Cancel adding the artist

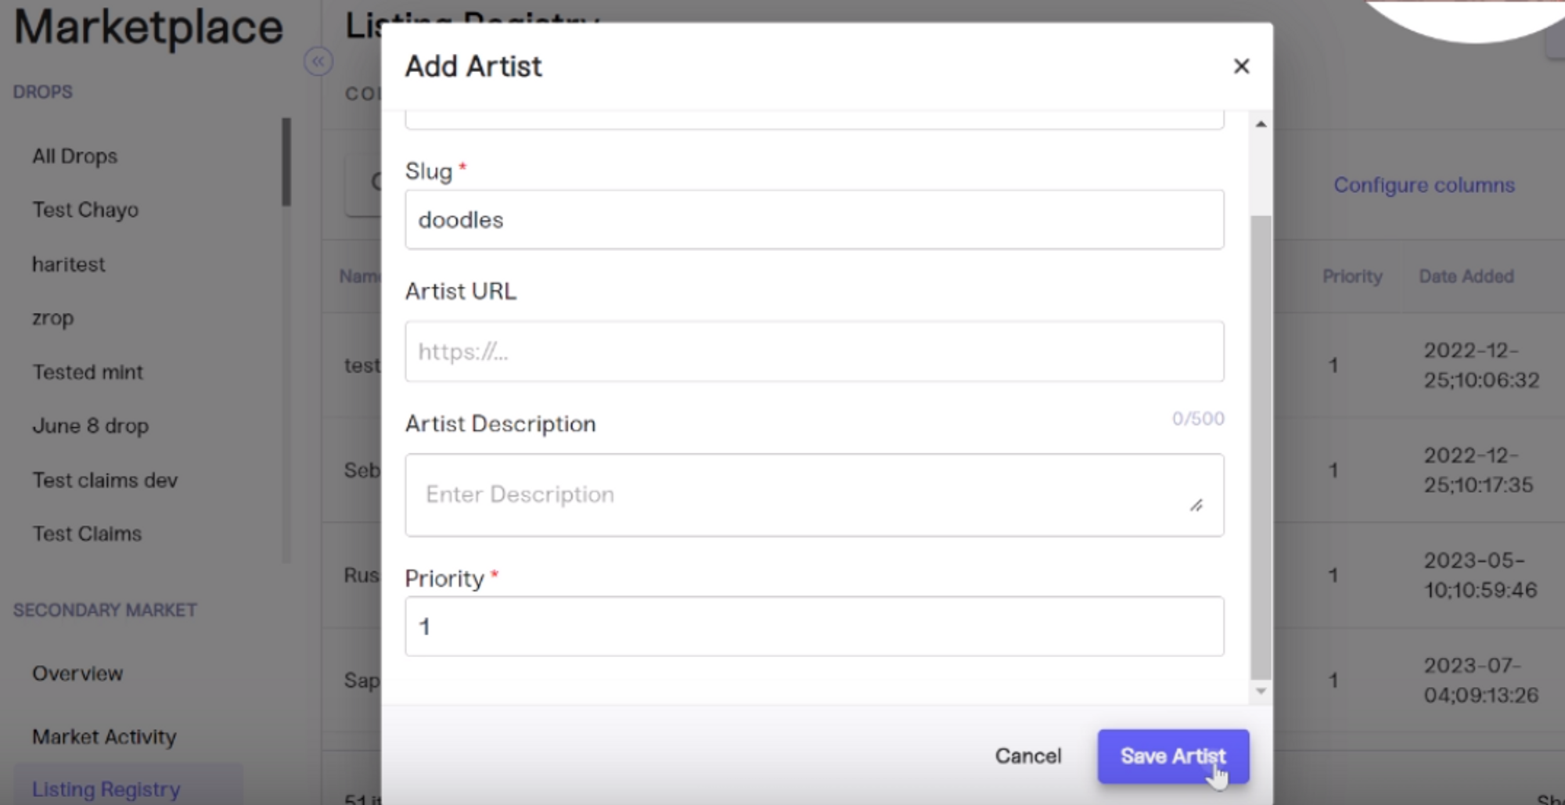tap(1027, 756)
